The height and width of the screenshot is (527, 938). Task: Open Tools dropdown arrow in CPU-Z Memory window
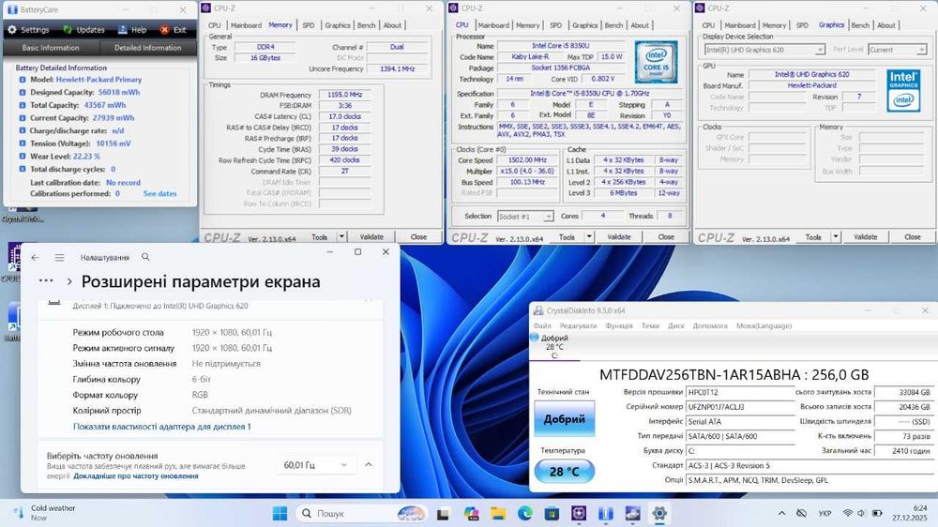pos(341,237)
